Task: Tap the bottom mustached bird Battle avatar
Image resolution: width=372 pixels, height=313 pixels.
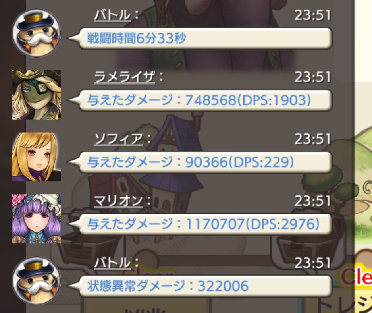Action: tap(36, 281)
